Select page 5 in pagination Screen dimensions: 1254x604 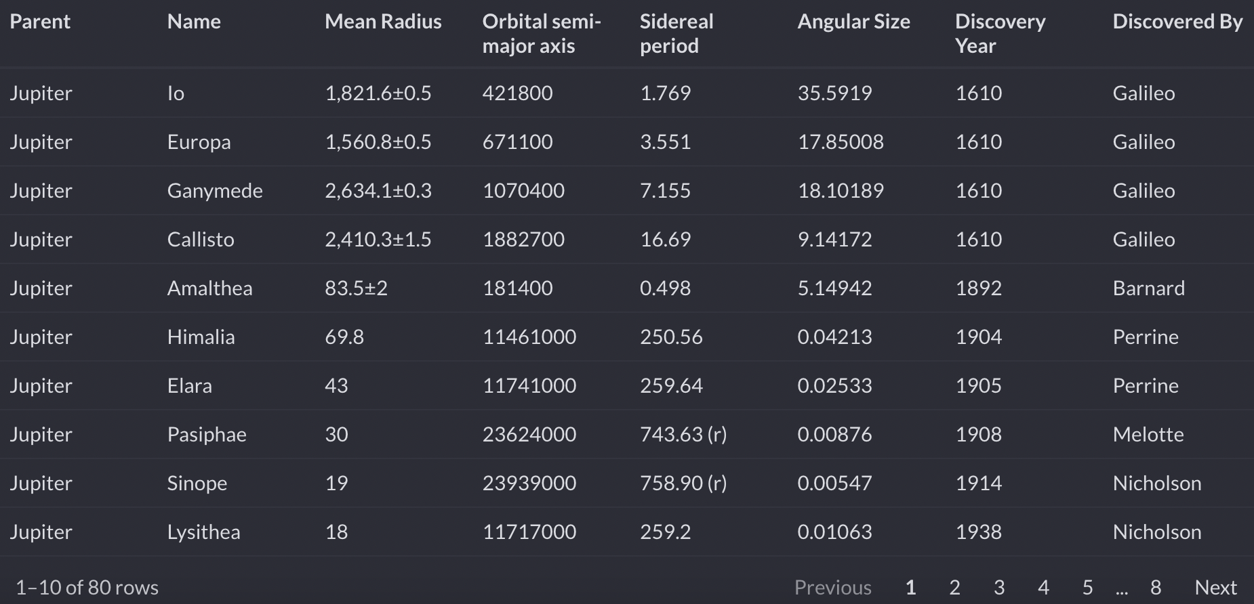coord(1087,587)
